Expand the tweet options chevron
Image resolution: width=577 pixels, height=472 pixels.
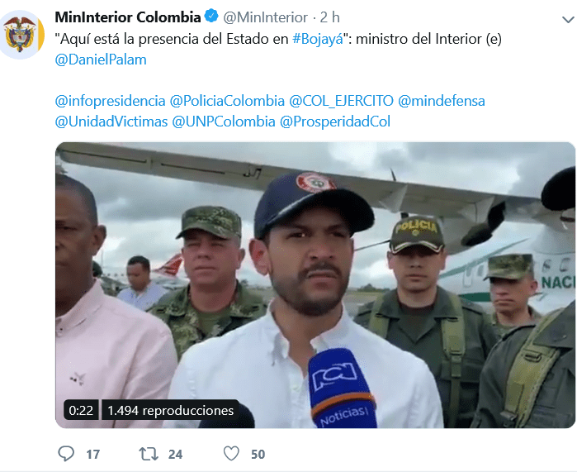tap(568, 19)
